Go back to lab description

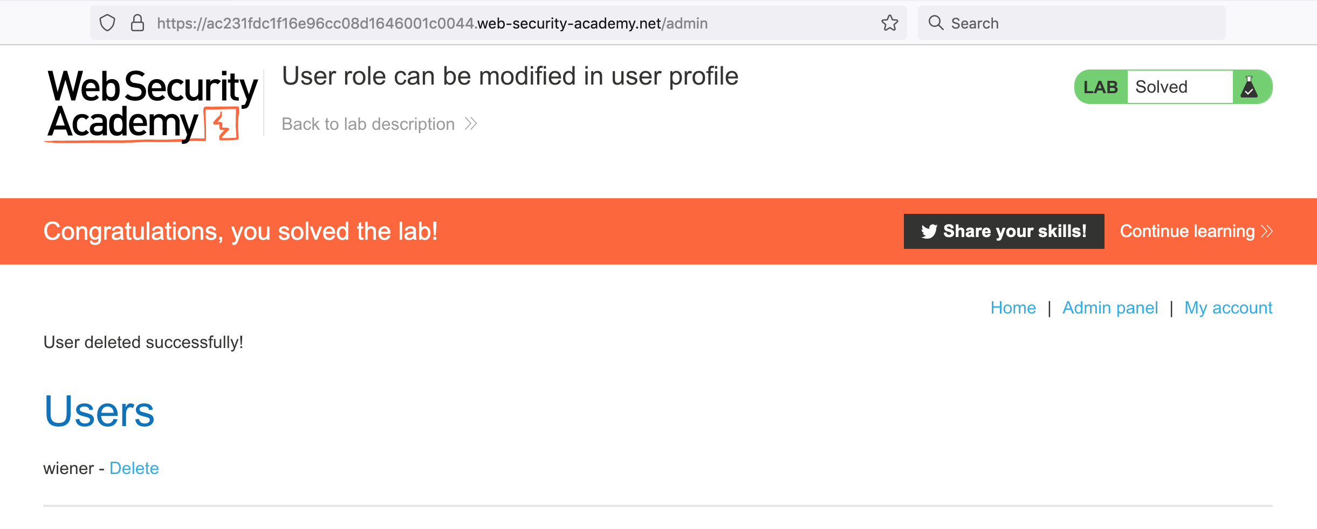click(368, 124)
